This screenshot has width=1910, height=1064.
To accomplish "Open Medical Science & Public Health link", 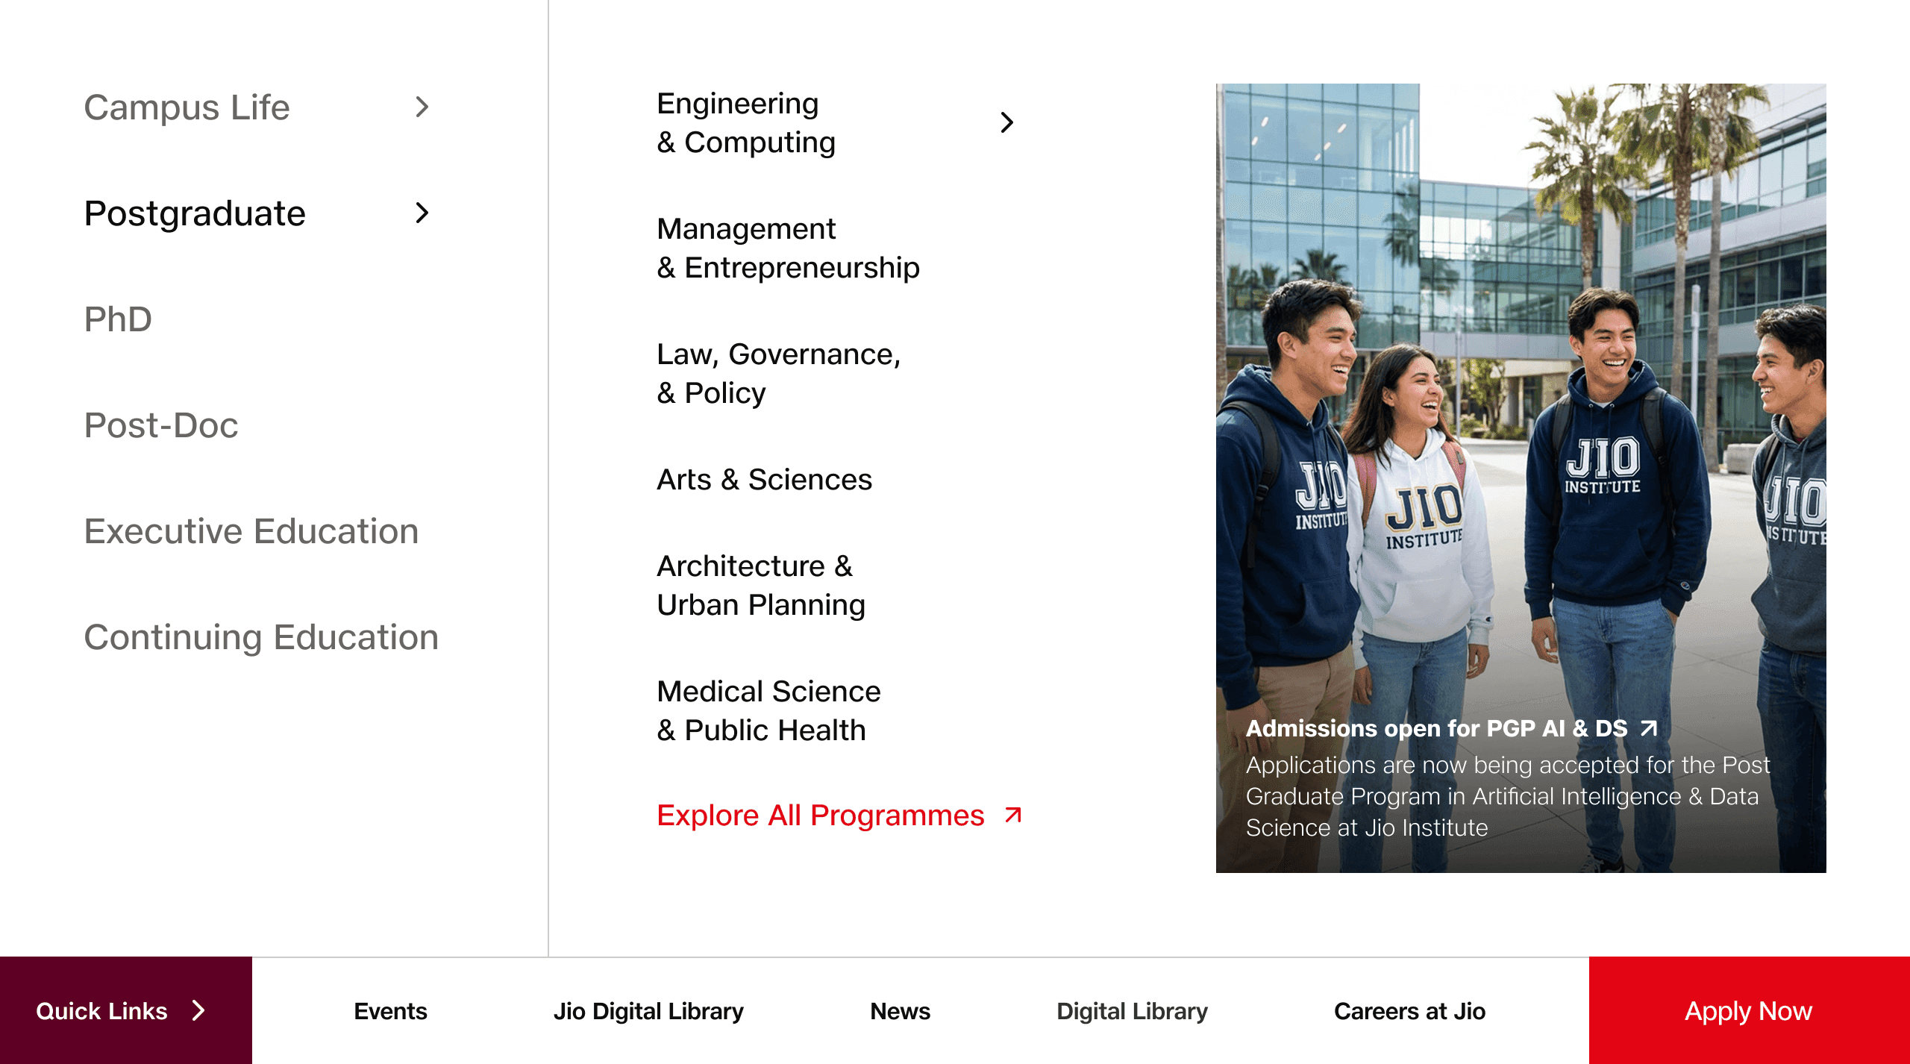I will 768,710.
